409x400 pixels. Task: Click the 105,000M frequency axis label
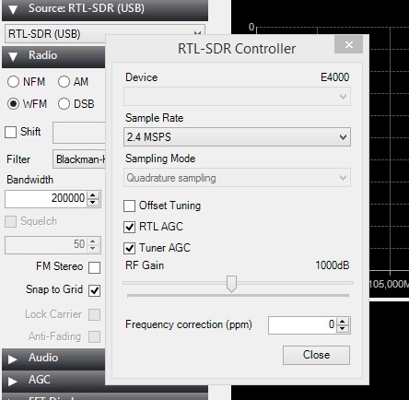tap(389, 284)
